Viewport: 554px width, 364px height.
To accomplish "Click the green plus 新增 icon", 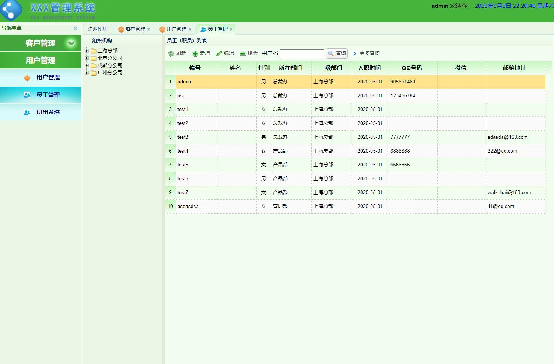I will (x=195, y=53).
